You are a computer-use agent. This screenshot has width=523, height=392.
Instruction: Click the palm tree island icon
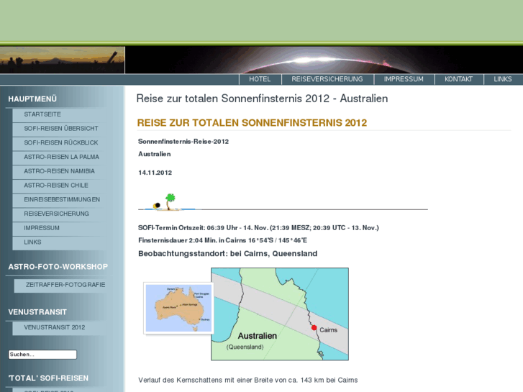click(x=170, y=202)
